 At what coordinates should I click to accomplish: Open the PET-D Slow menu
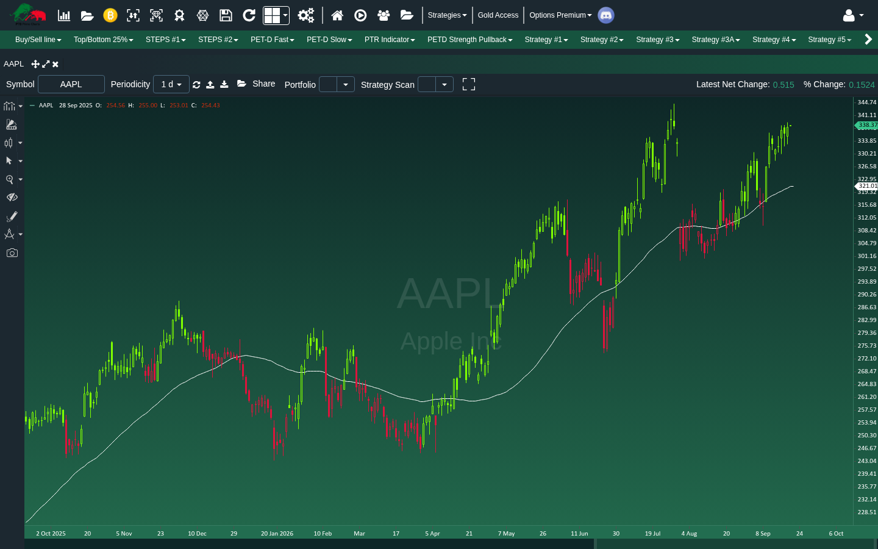(x=329, y=40)
